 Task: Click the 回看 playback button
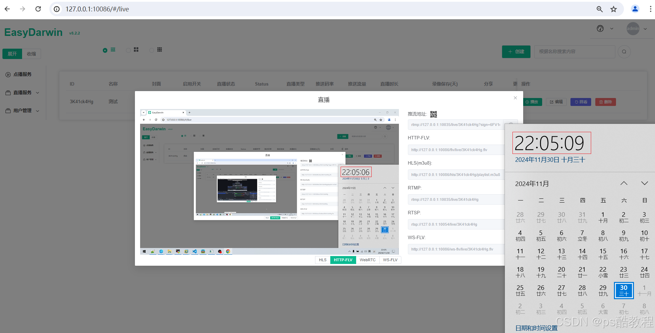[x=581, y=102]
